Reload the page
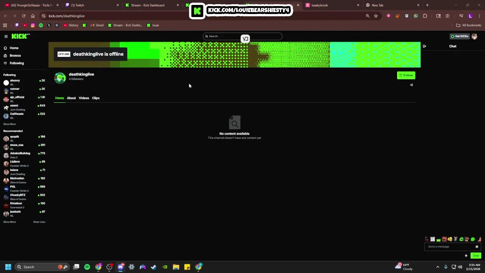The width and height of the screenshot is (485, 273). pyautogui.click(x=23, y=16)
